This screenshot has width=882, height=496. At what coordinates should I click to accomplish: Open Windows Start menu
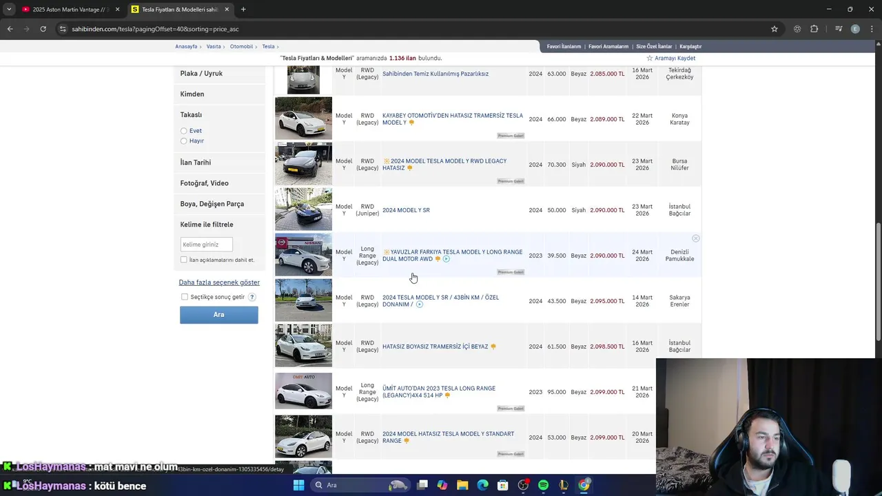[298, 485]
